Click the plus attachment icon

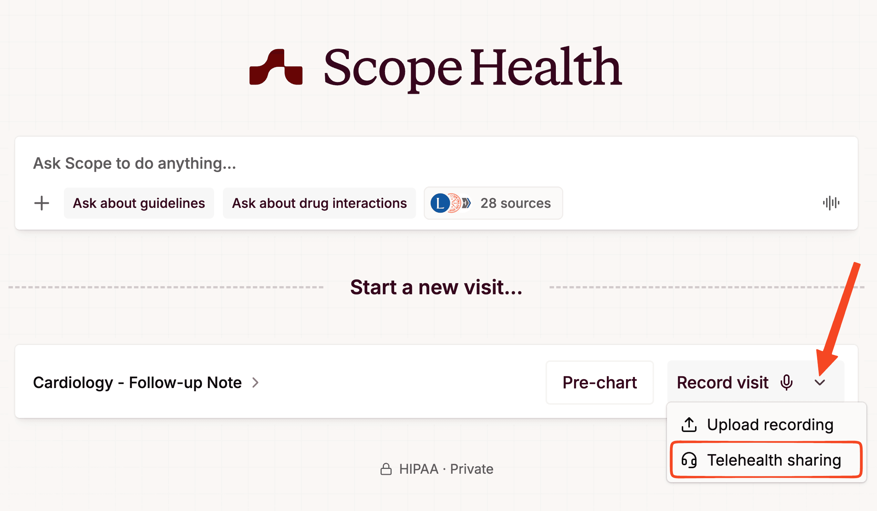pos(42,203)
